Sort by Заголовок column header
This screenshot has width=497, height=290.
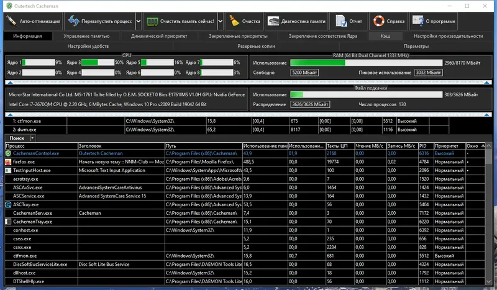(x=121, y=146)
